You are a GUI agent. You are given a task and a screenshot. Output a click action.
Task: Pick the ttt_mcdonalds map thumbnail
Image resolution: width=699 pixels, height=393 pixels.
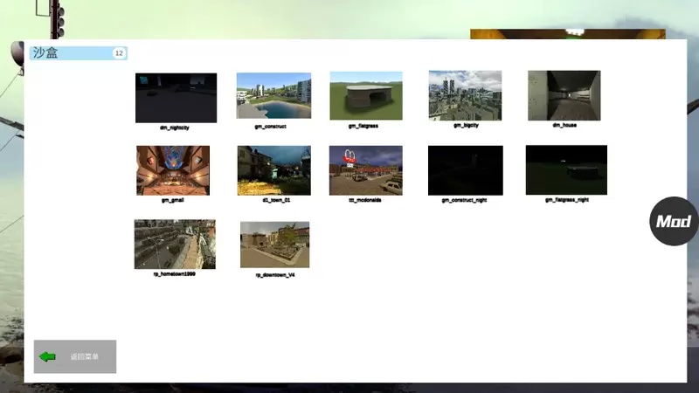tap(365, 170)
